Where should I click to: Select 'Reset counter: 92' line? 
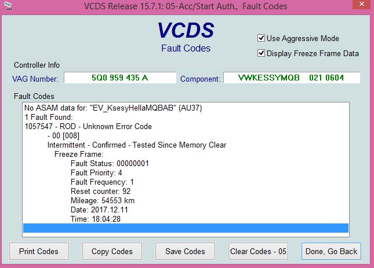pos(101,192)
